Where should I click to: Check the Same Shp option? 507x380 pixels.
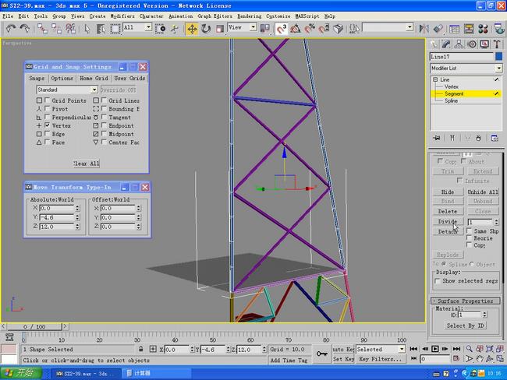coord(469,231)
